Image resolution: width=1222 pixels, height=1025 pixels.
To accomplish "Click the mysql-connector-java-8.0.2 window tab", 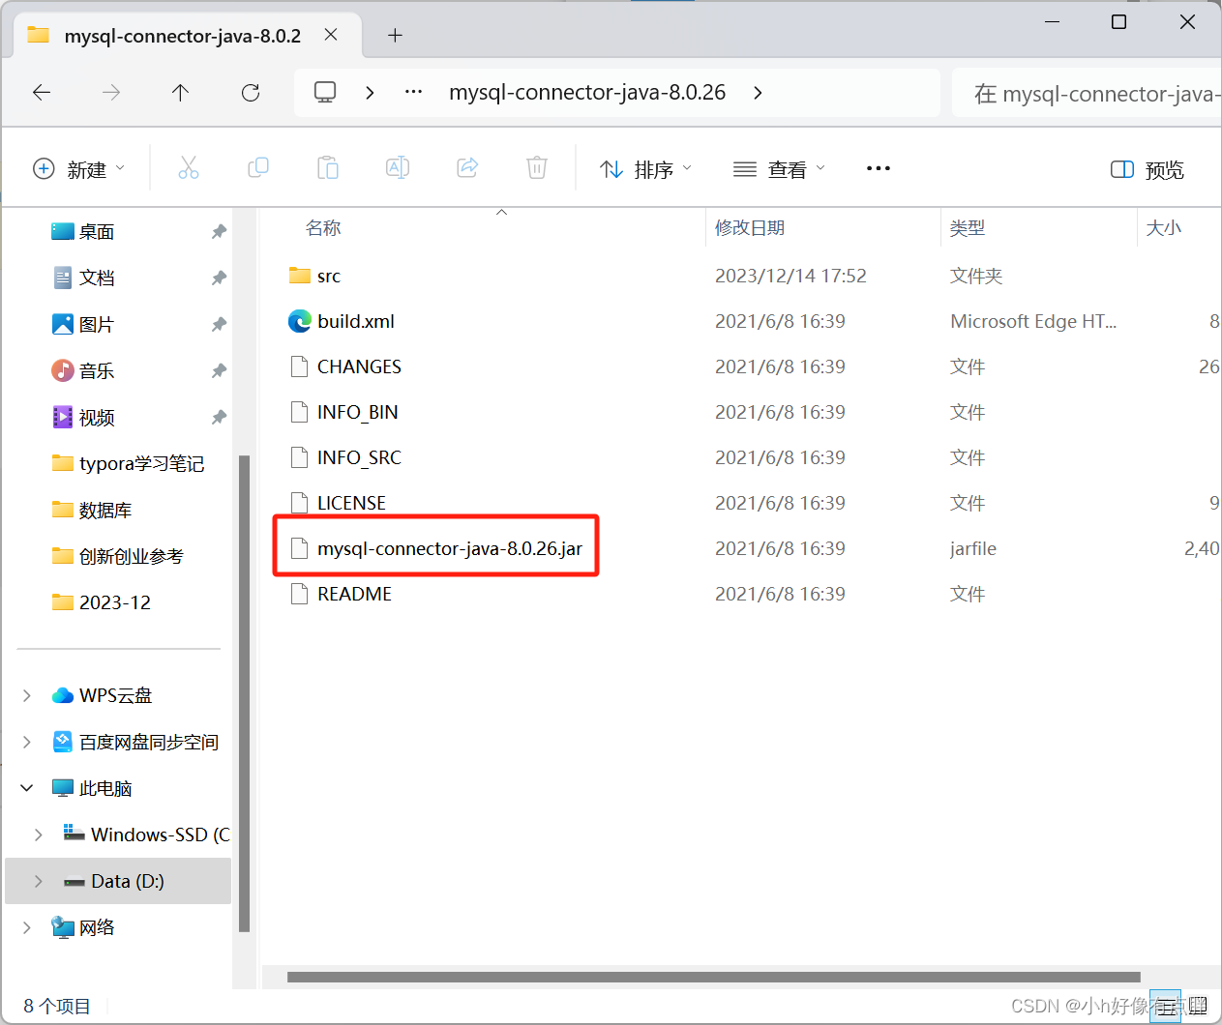I will [188, 36].
